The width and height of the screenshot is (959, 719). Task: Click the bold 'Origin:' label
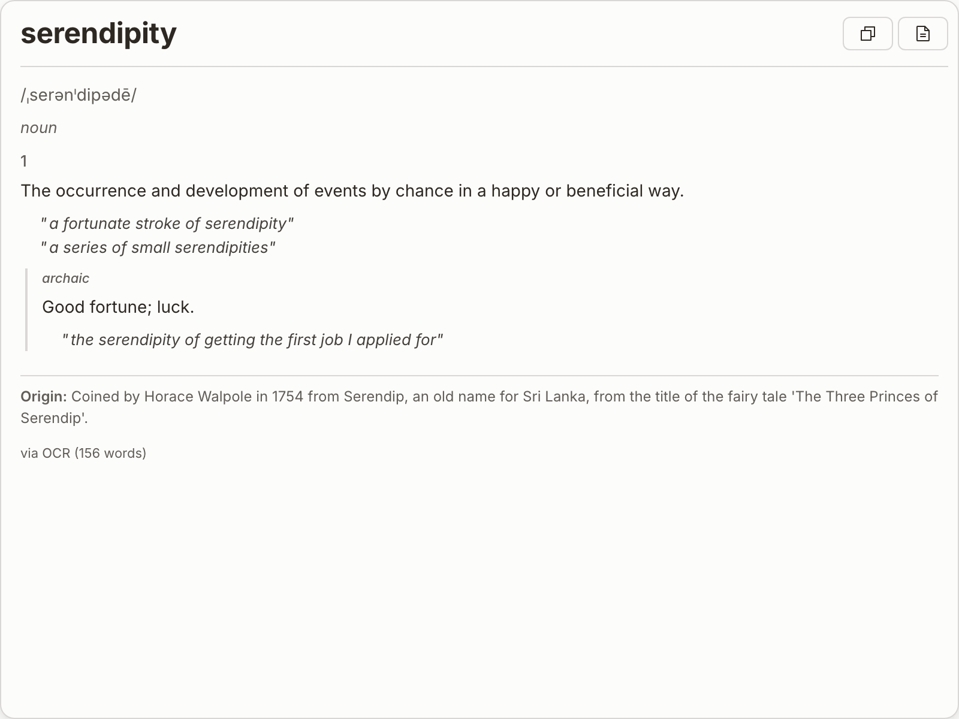coord(43,397)
